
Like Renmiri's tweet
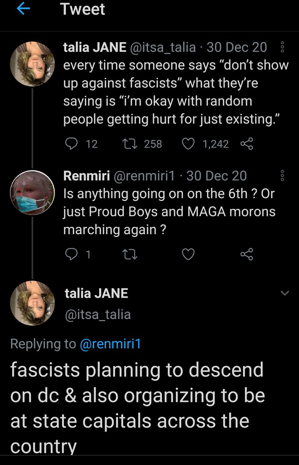[188, 254]
